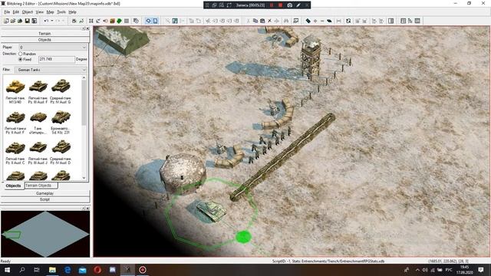Image resolution: width=491 pixels, height=276 pixels.
Task: Open the Undo history dropdown arrow
Action: pyautogui.click(x=52, y=21)
